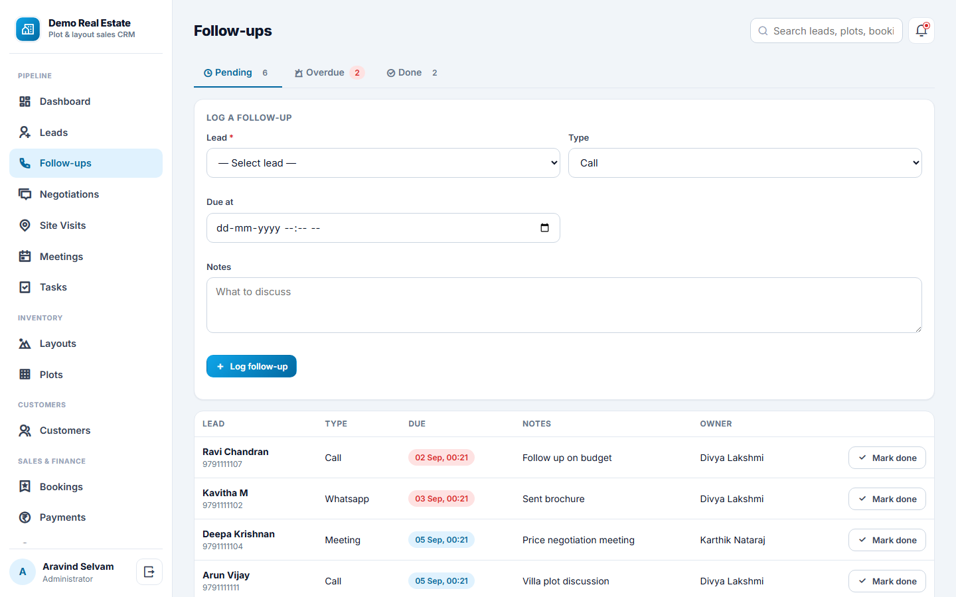
Task: Click the Negotiations chat icon
Action: click(x=25, y=194)
